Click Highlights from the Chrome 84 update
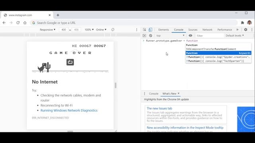 (167, 99)
